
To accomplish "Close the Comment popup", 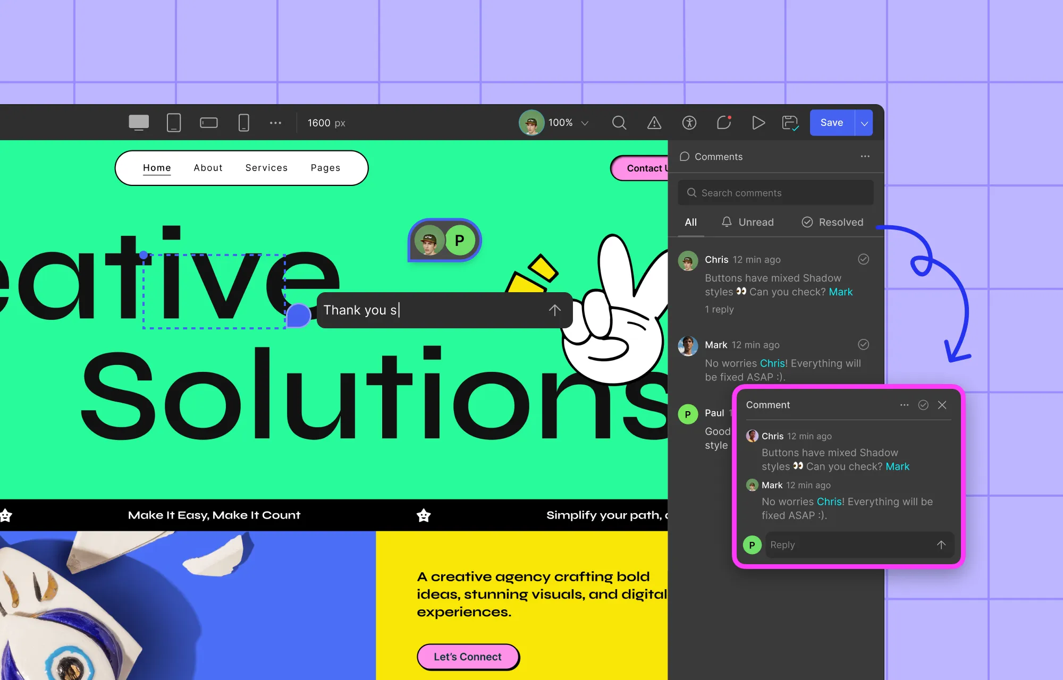I will click(x=942, y=405).
